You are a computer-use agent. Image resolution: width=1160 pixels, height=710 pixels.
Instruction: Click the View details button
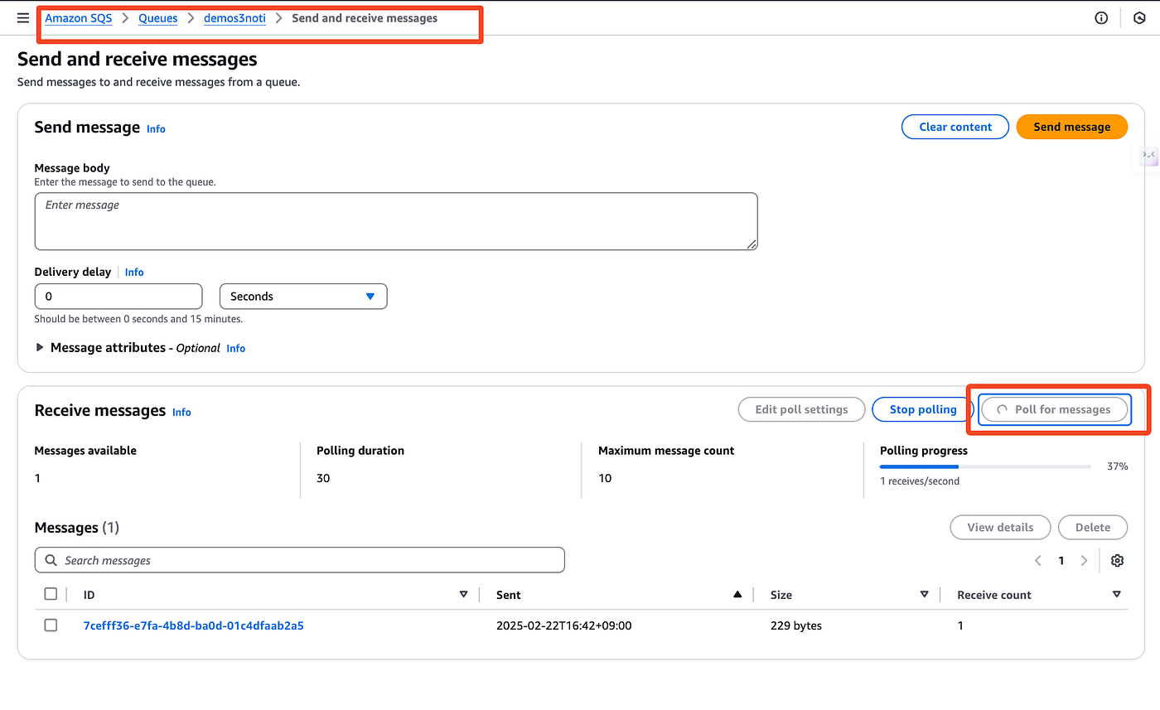(1000, 527)
